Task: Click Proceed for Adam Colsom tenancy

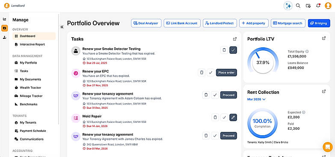Action: tap(228, 95)
